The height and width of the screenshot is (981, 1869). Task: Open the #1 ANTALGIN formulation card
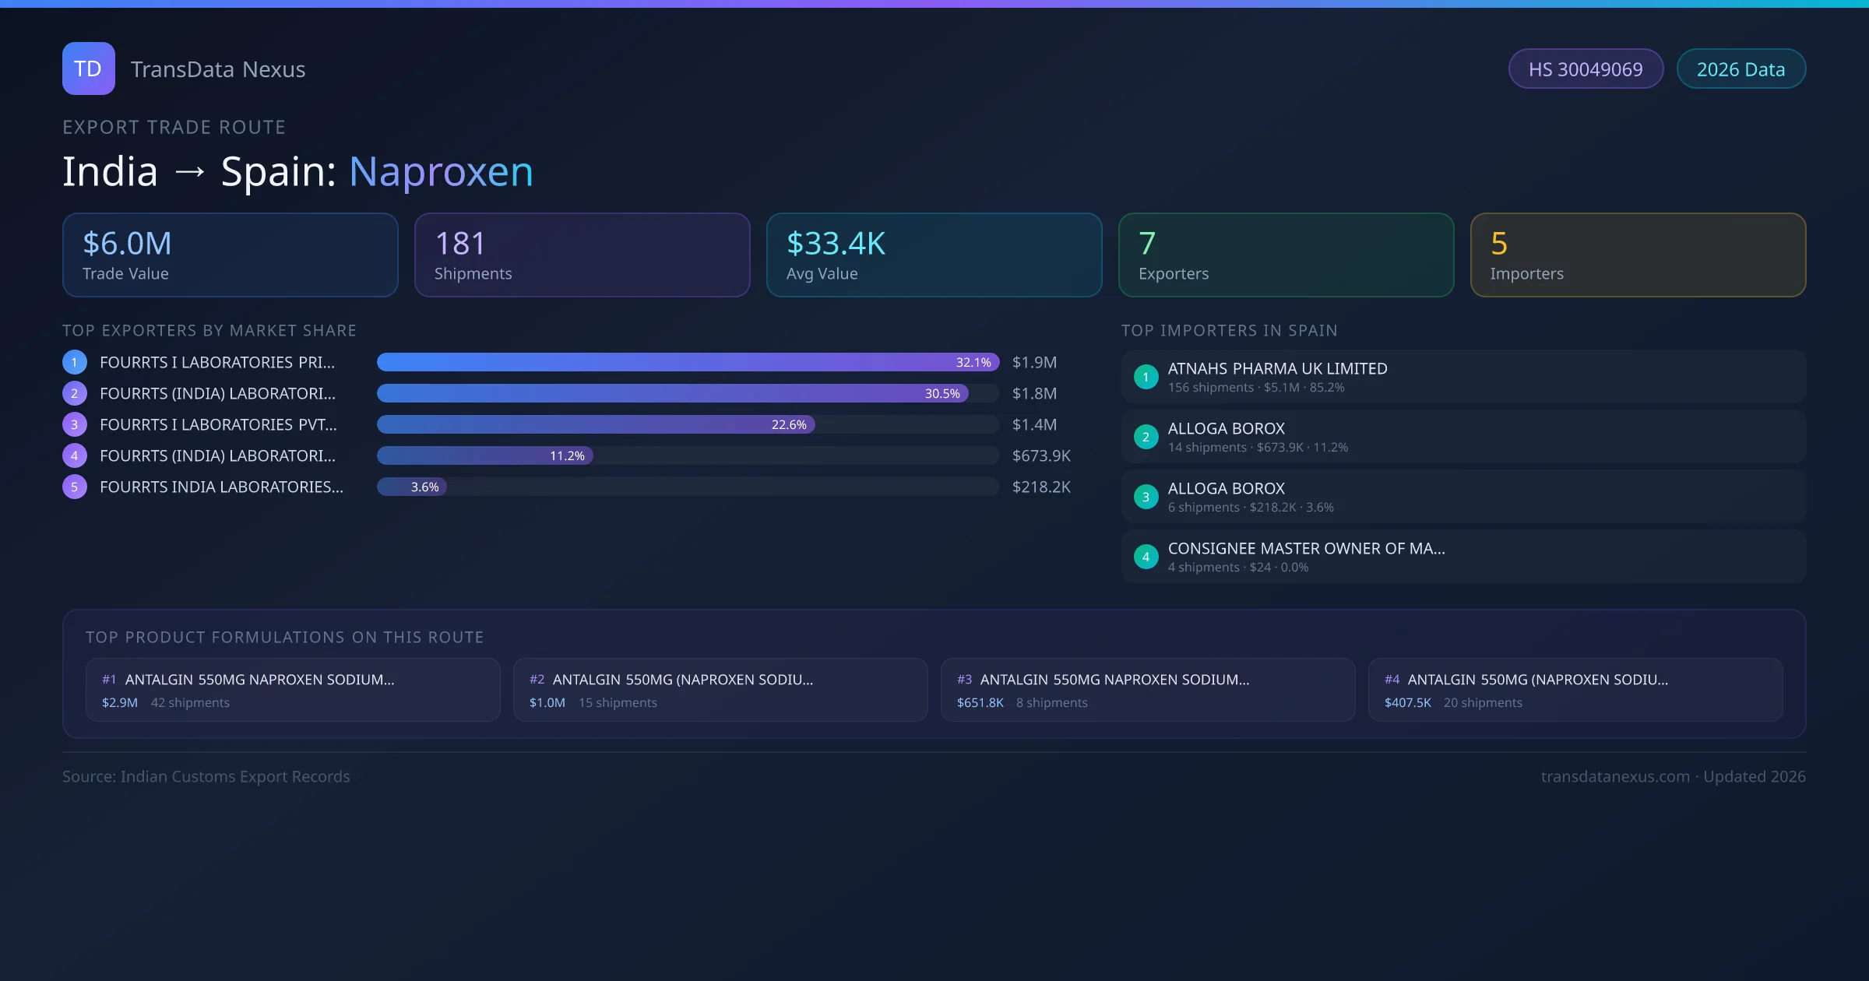(x=293, y=690)
